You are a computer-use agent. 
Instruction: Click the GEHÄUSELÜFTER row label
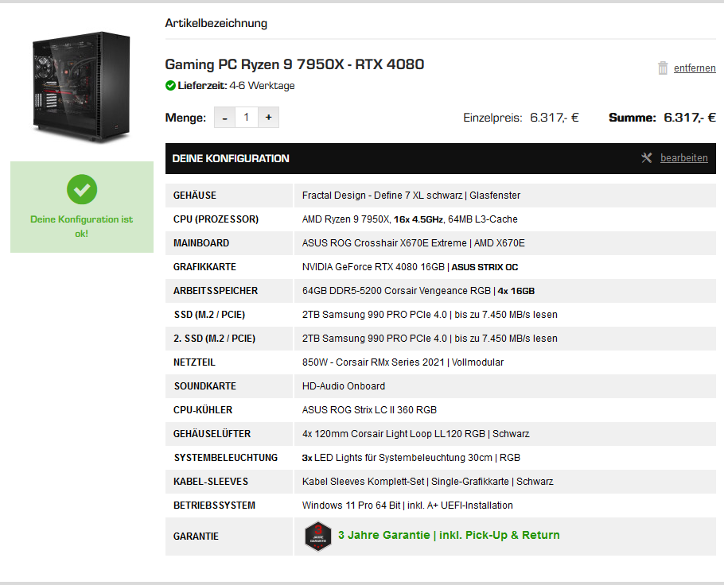(x=212, y=434)
